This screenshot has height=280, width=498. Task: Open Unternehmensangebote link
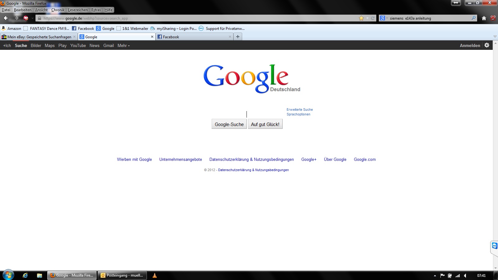pyautogui.click(x=181, y=159)
